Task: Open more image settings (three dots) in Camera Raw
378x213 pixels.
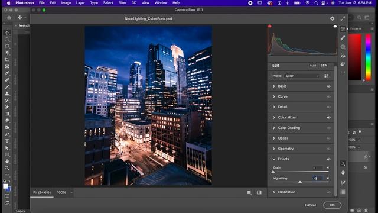Action: point(343,72)
